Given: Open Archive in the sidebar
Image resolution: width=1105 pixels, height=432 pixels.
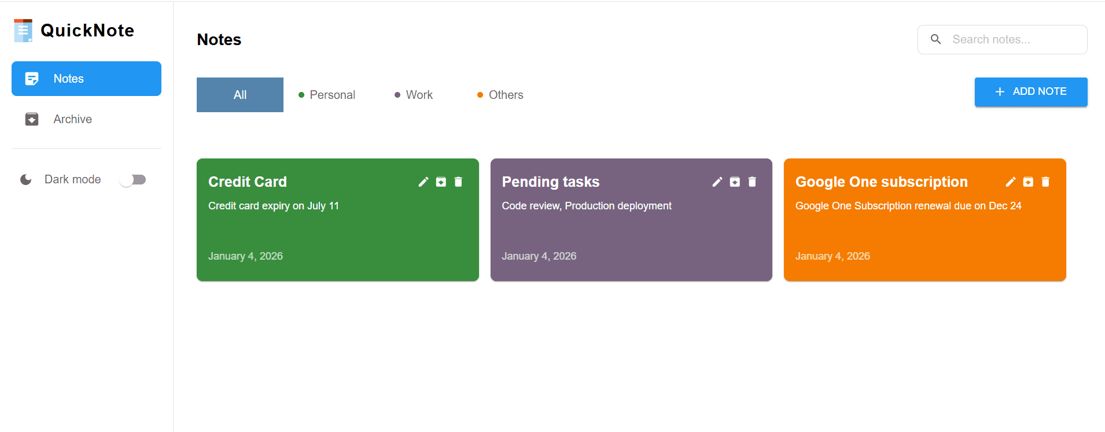Looking at the screenshot, I should [72, 119].
